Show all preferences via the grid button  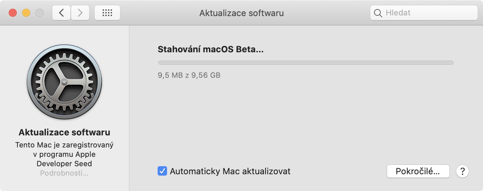pos(107,13)
